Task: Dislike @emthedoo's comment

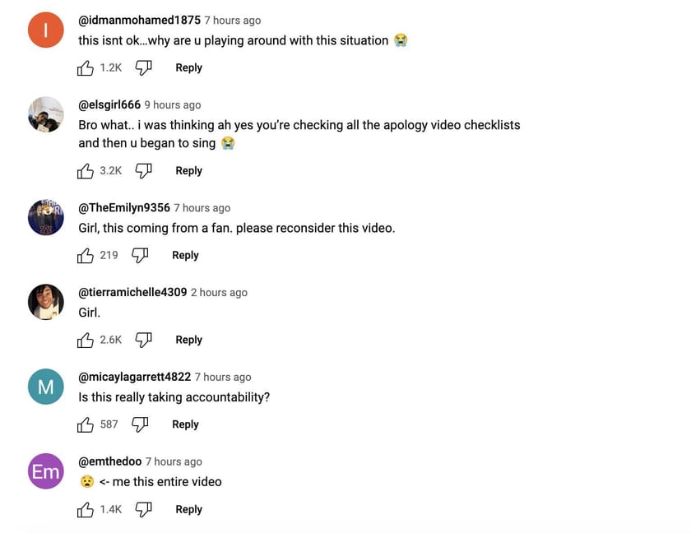Action: click(144, 510)
